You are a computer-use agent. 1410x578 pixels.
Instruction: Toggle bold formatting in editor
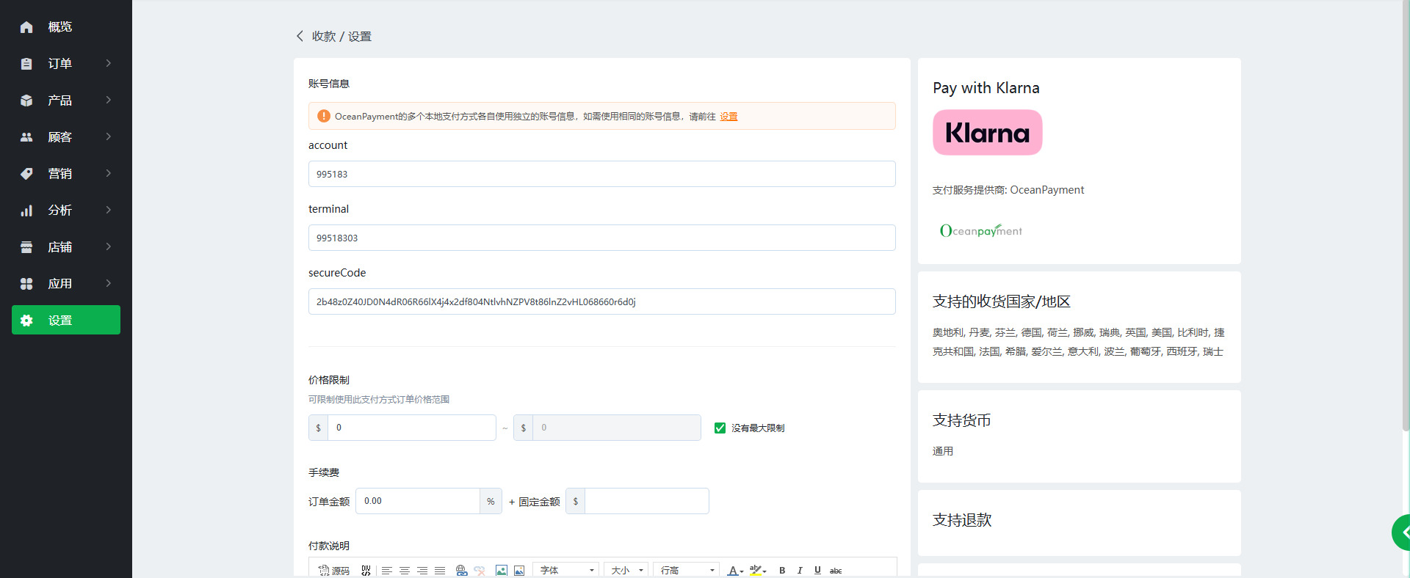click(x=782, y=571)
